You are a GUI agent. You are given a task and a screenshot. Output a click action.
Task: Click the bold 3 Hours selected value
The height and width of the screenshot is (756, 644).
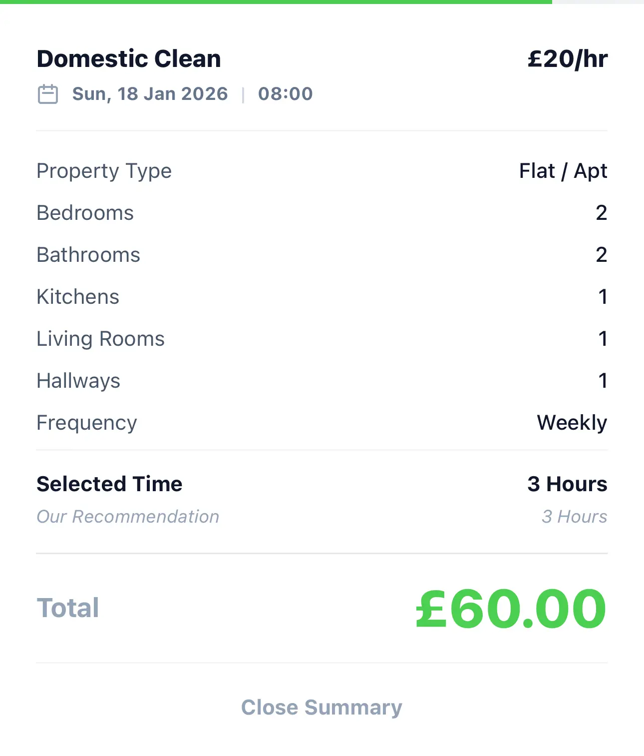coord(567,484)
